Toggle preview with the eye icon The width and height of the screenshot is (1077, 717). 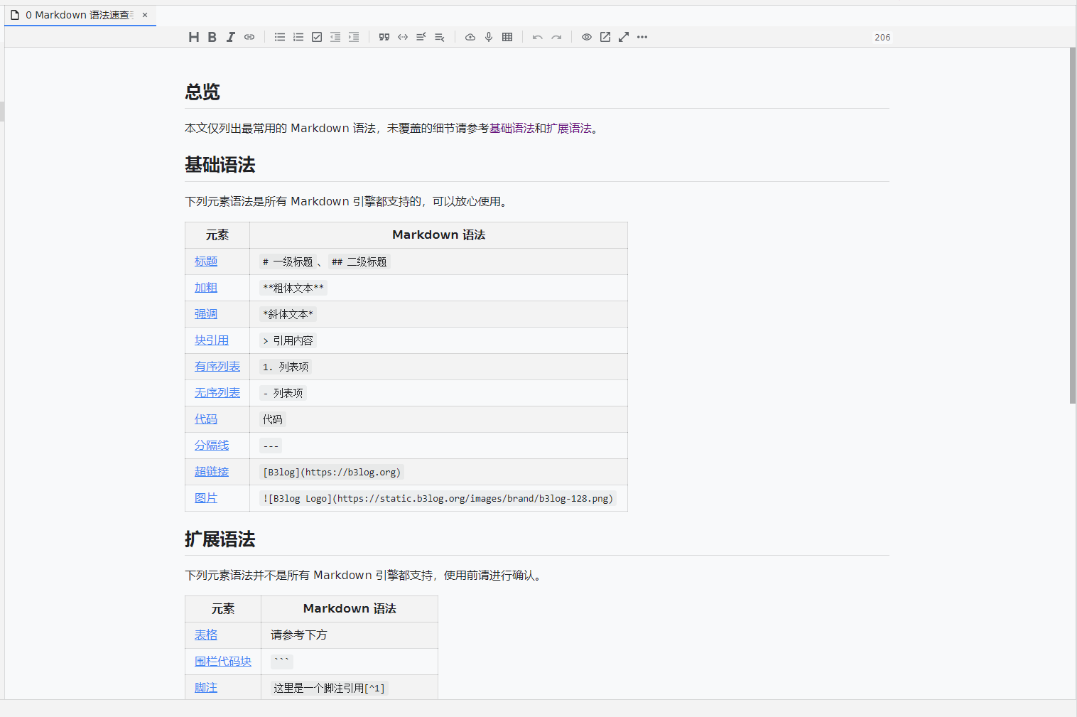pyautogui.click(x=587, y=37)
